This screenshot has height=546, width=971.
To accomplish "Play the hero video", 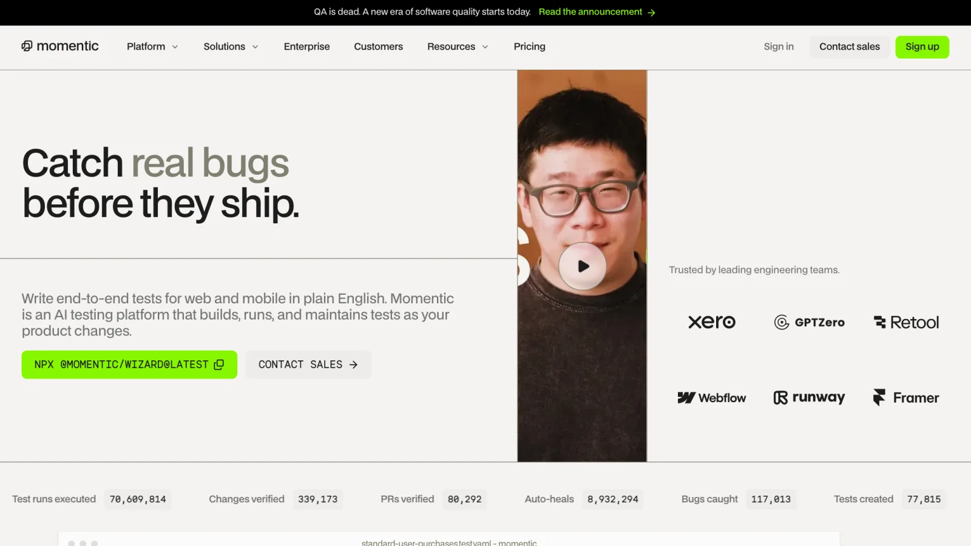I will (x=583, y=266).
